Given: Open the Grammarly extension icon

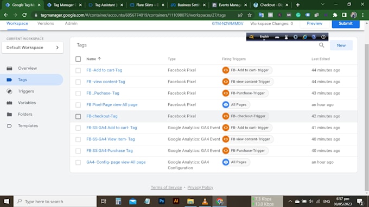Looking at the screenshot, I should [298, 15].
